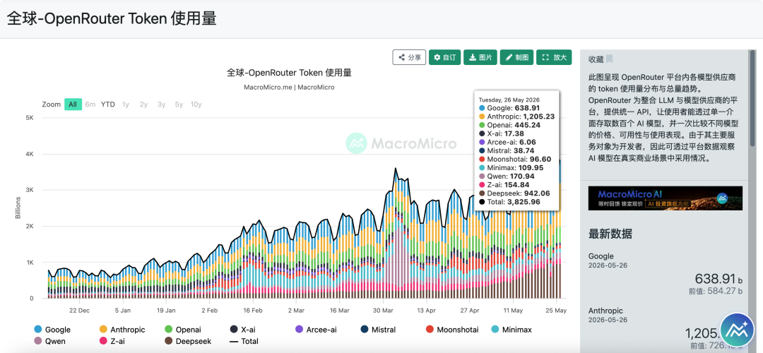The height and width of the screenshot is (353, 763).
Task: Click the tooltip Total: 3,825.96 row
Action: click(509, 202)
